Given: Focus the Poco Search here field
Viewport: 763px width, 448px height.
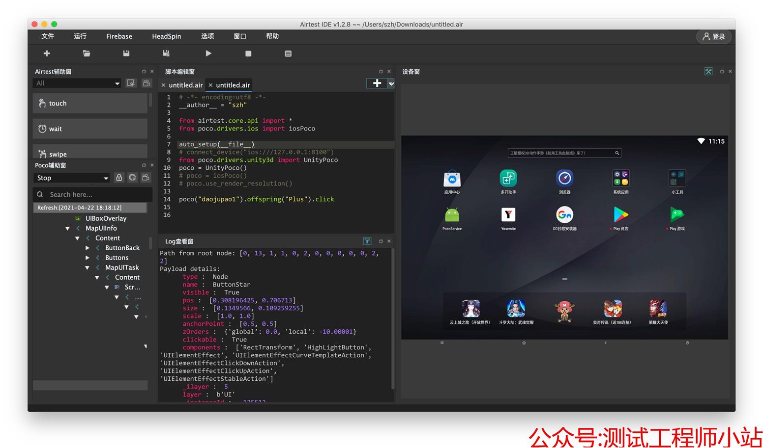Looking at the screenshot, I should coord(92,195).
